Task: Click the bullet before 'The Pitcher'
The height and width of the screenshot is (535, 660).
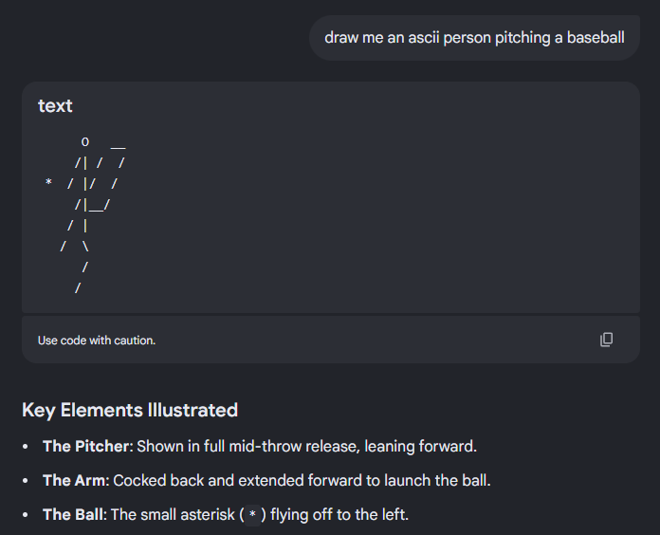Action: click(x=26, y=447)
